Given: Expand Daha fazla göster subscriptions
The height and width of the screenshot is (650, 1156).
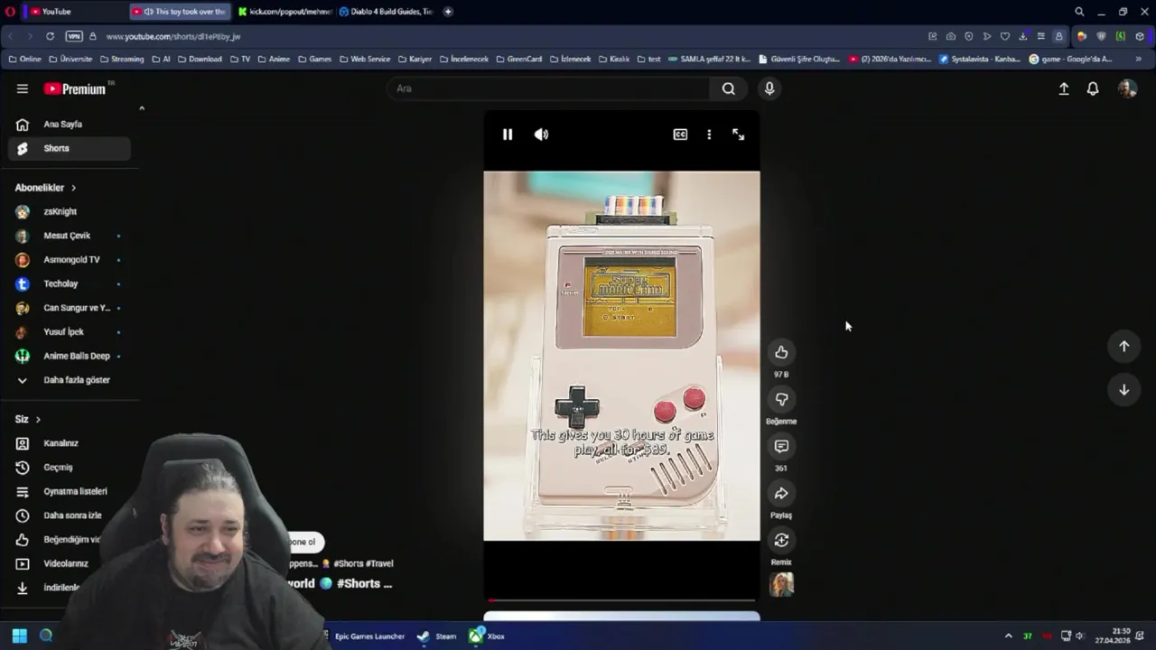Looking at the screenshot, I should pos(70,380).
